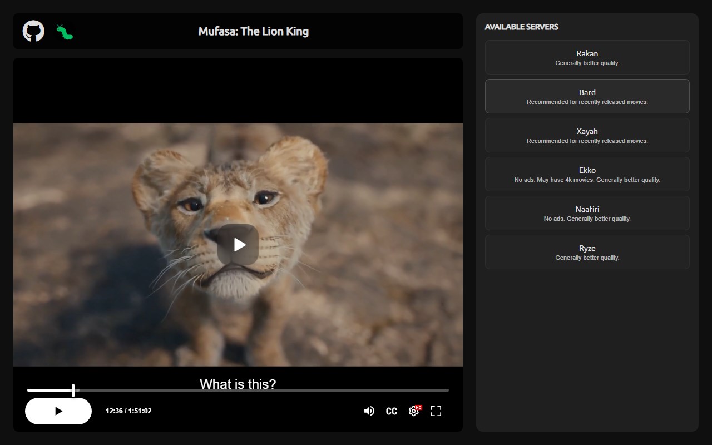The image size is (712, 445).
Task: Switch to the Xayah server
Action: pyautogui.click(x=587, y=135)
